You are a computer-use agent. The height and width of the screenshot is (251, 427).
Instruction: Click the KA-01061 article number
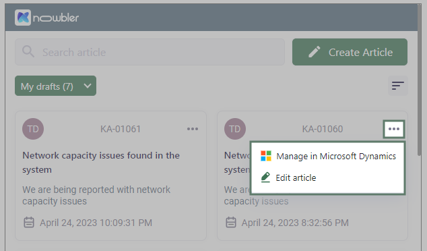[121, 129]
